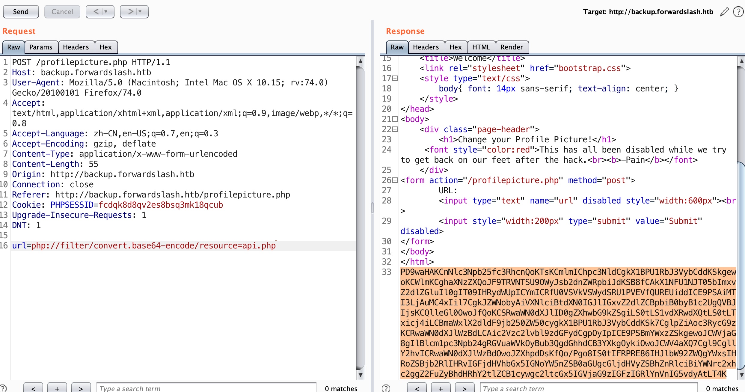Open the help icon next to the target
The image size is (745, 392).
(x=738, y=12)
